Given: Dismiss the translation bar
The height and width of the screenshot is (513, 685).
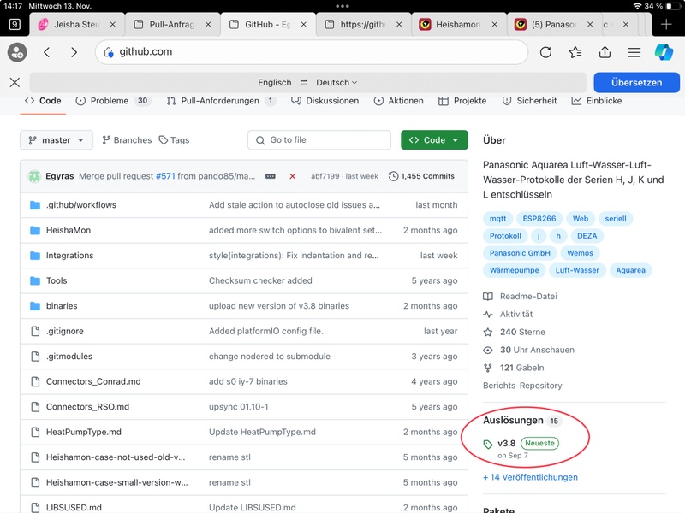Looking at the screenshot, I should pyautogui.click(x=15, y=82).
